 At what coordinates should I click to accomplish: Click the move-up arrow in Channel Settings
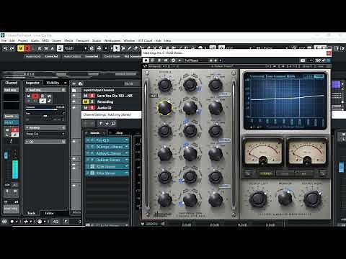click(x=101, y=123)
